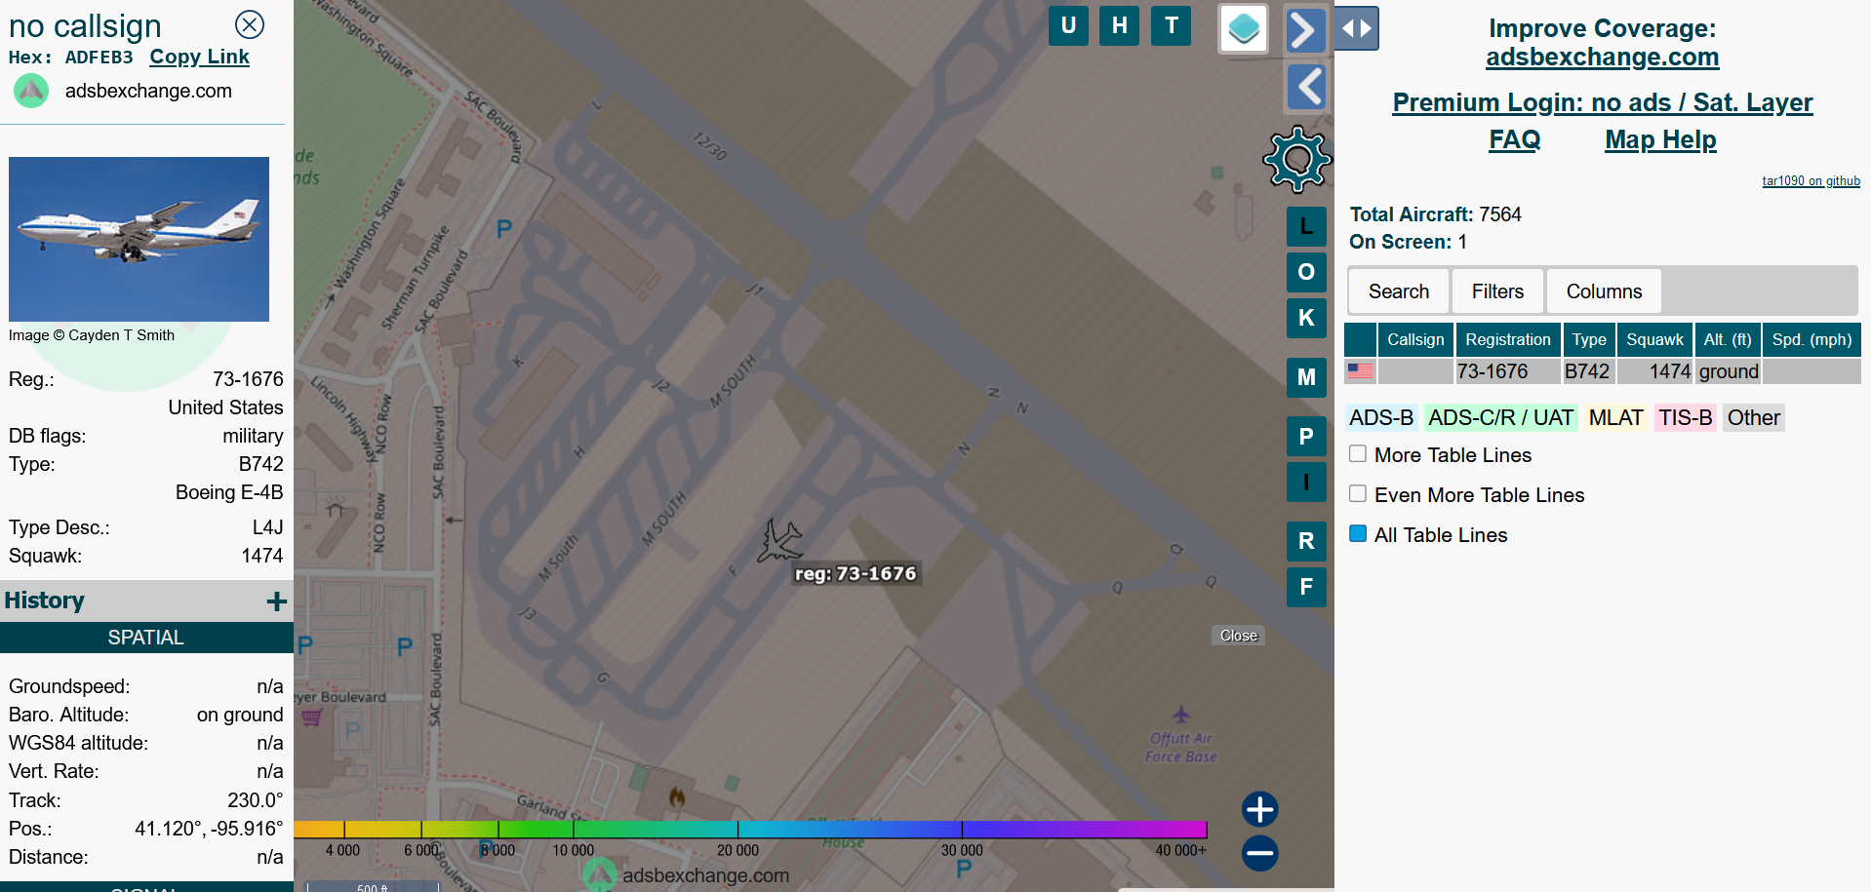Viewport: 1871px width, 892px height.
Task: Click the L map button
Action: coord(1306,226)
